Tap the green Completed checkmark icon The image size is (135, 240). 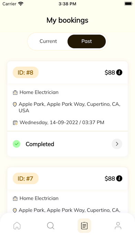[17, 144]
